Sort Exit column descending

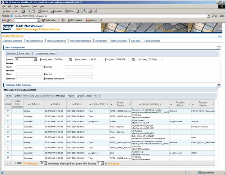pyautogui.click(x=81, y=104)
